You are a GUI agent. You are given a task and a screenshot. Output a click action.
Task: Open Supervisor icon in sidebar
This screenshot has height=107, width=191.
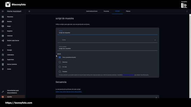pyautogui.click(x=3, y=59)
